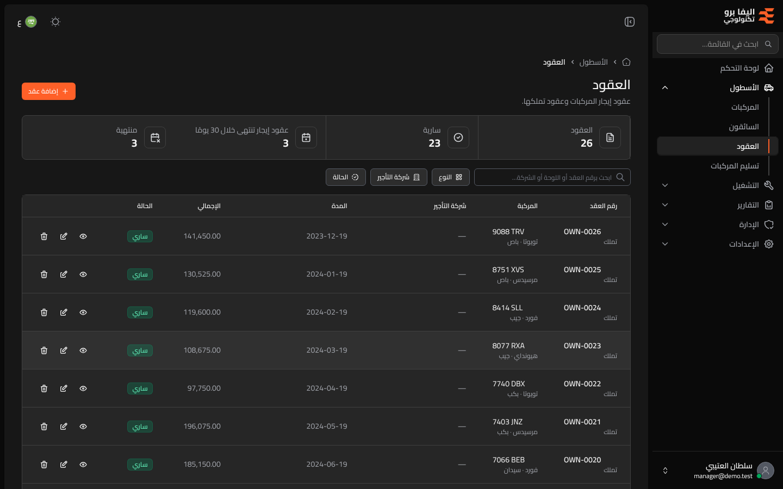Click the الأسطول breadcrumb link
Viewport: 783px width, 489px height.
click(593, 62)
